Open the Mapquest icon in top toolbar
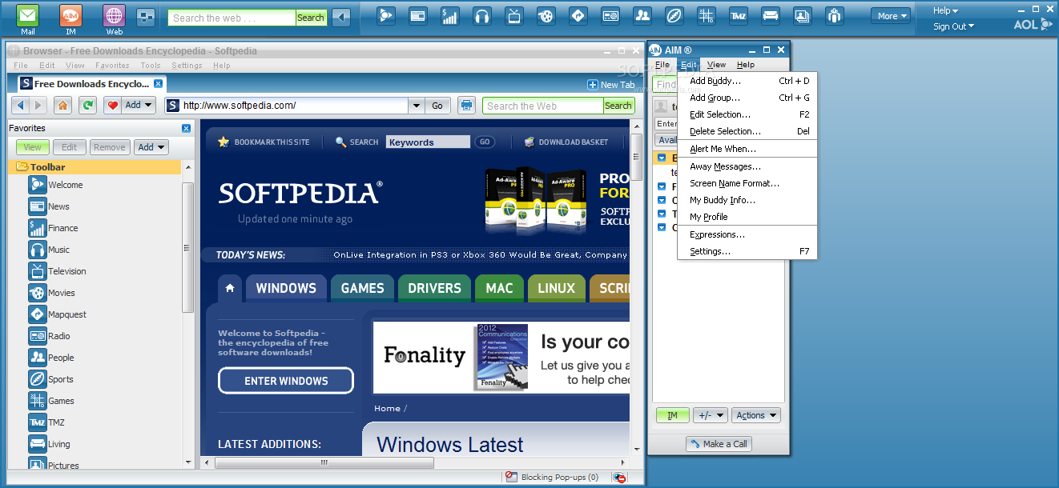The height and width of the screenshot is (488, 1059). (x=578, y=15)
